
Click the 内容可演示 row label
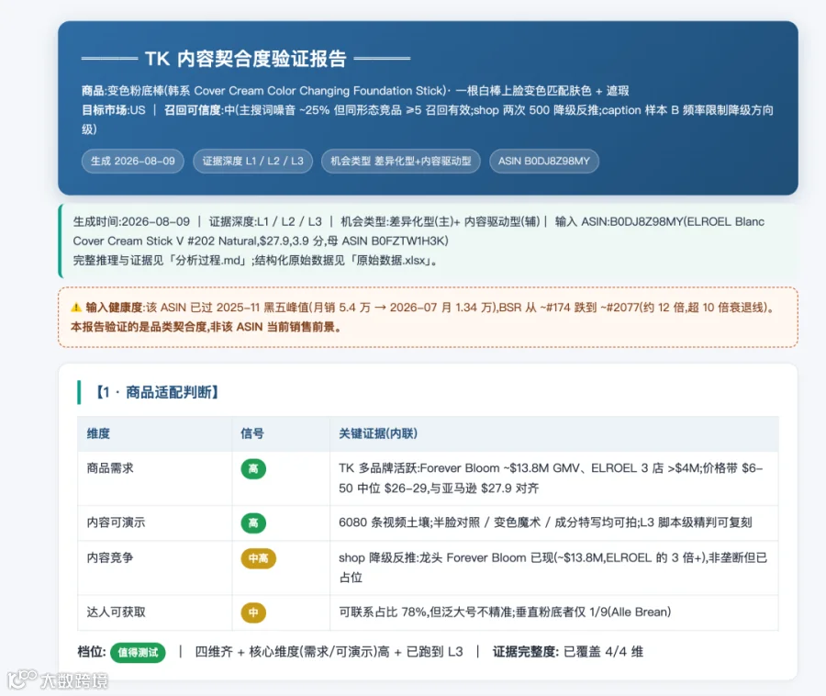click(116, 522)
